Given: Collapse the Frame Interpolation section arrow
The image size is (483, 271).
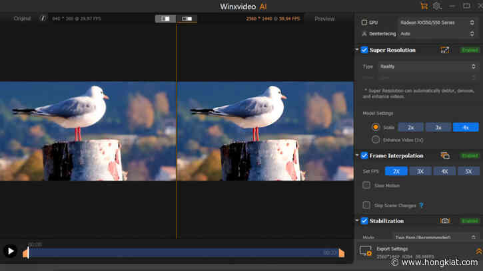Looking at the screenshot, I should pyautogui.click(x=357, y=155).
